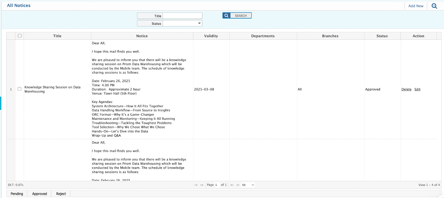Tick the select-all checkbox in table header
444x198 pixels.
(x=19, y=36)
